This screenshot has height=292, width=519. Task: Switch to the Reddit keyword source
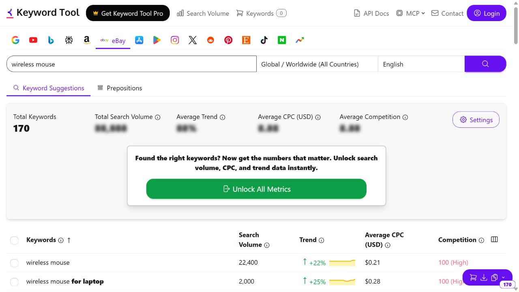(210, 40)
